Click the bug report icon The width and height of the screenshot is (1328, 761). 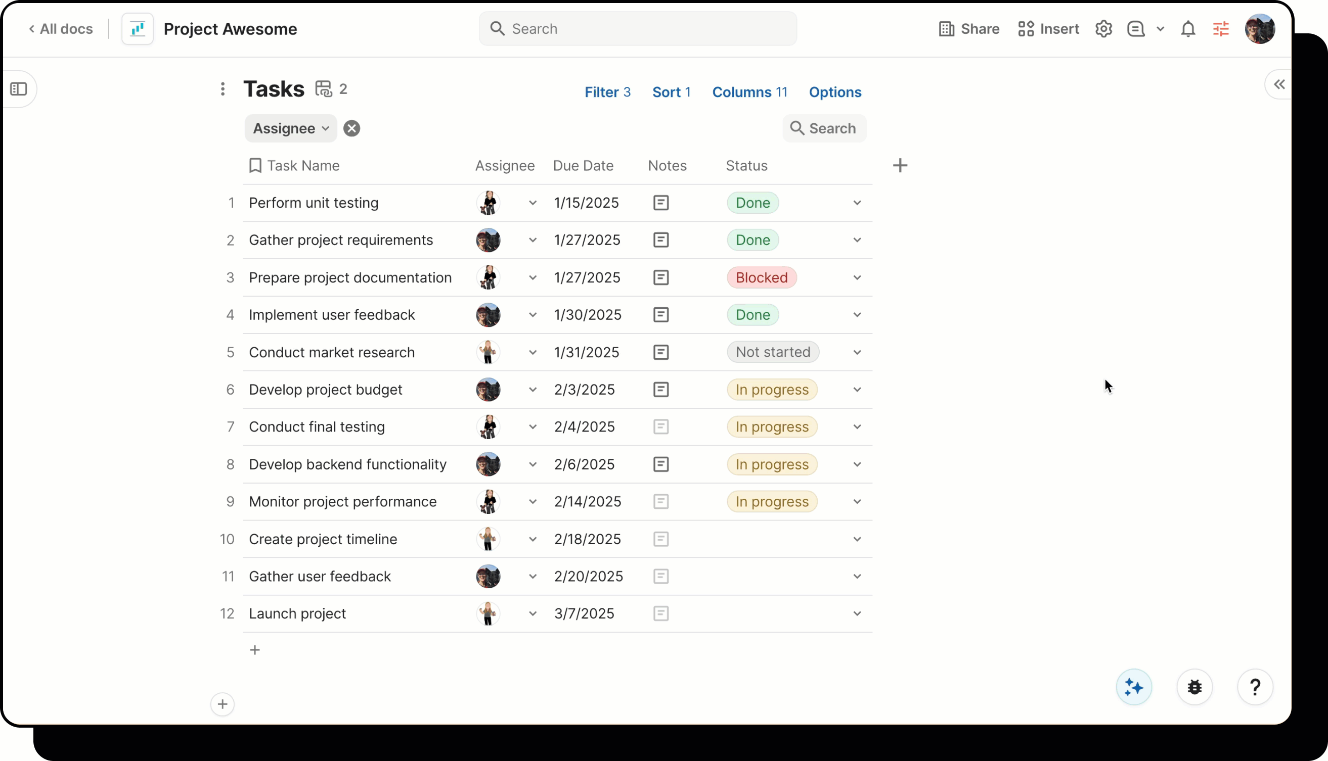(x=1194, y=687)
